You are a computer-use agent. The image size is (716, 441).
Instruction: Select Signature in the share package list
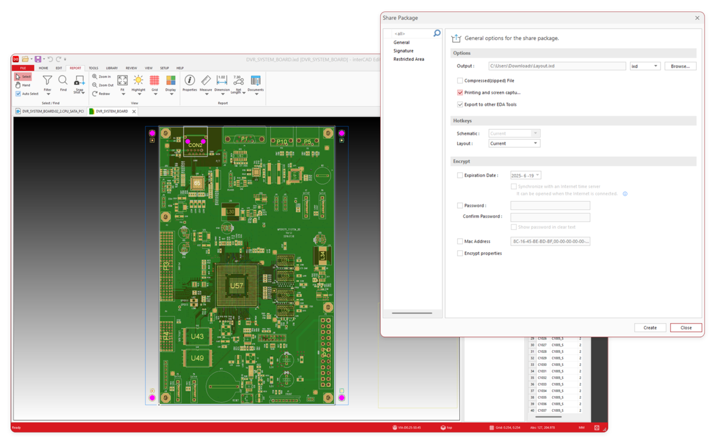coord(403,51)
